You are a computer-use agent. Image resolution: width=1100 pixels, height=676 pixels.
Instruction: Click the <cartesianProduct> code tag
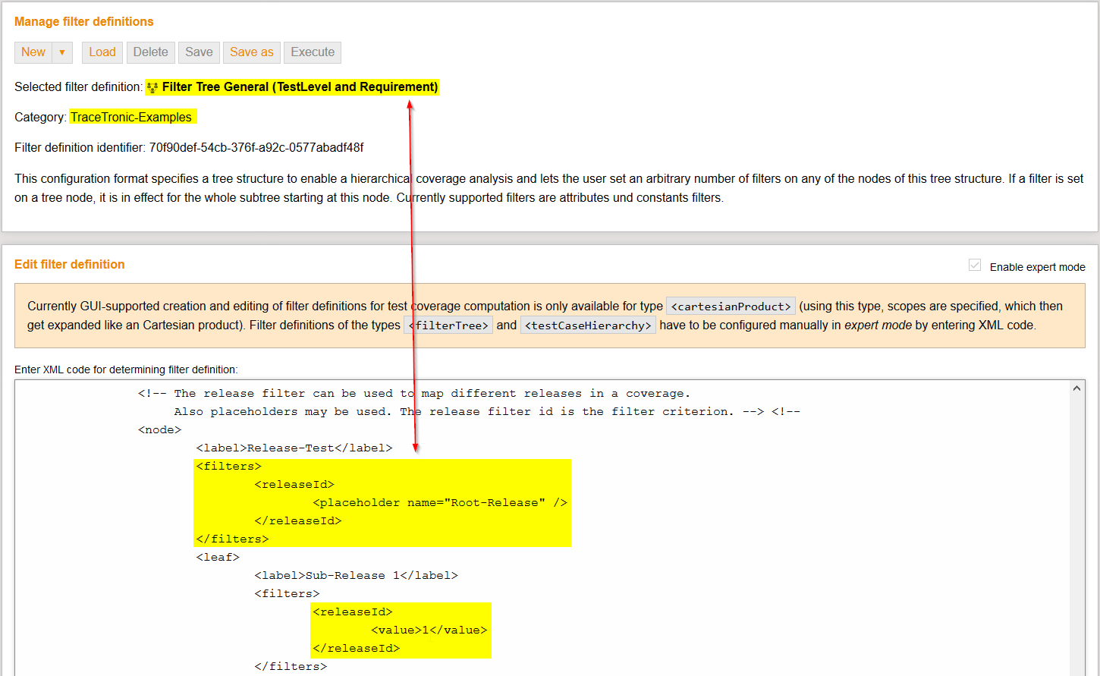pos(731,307)
